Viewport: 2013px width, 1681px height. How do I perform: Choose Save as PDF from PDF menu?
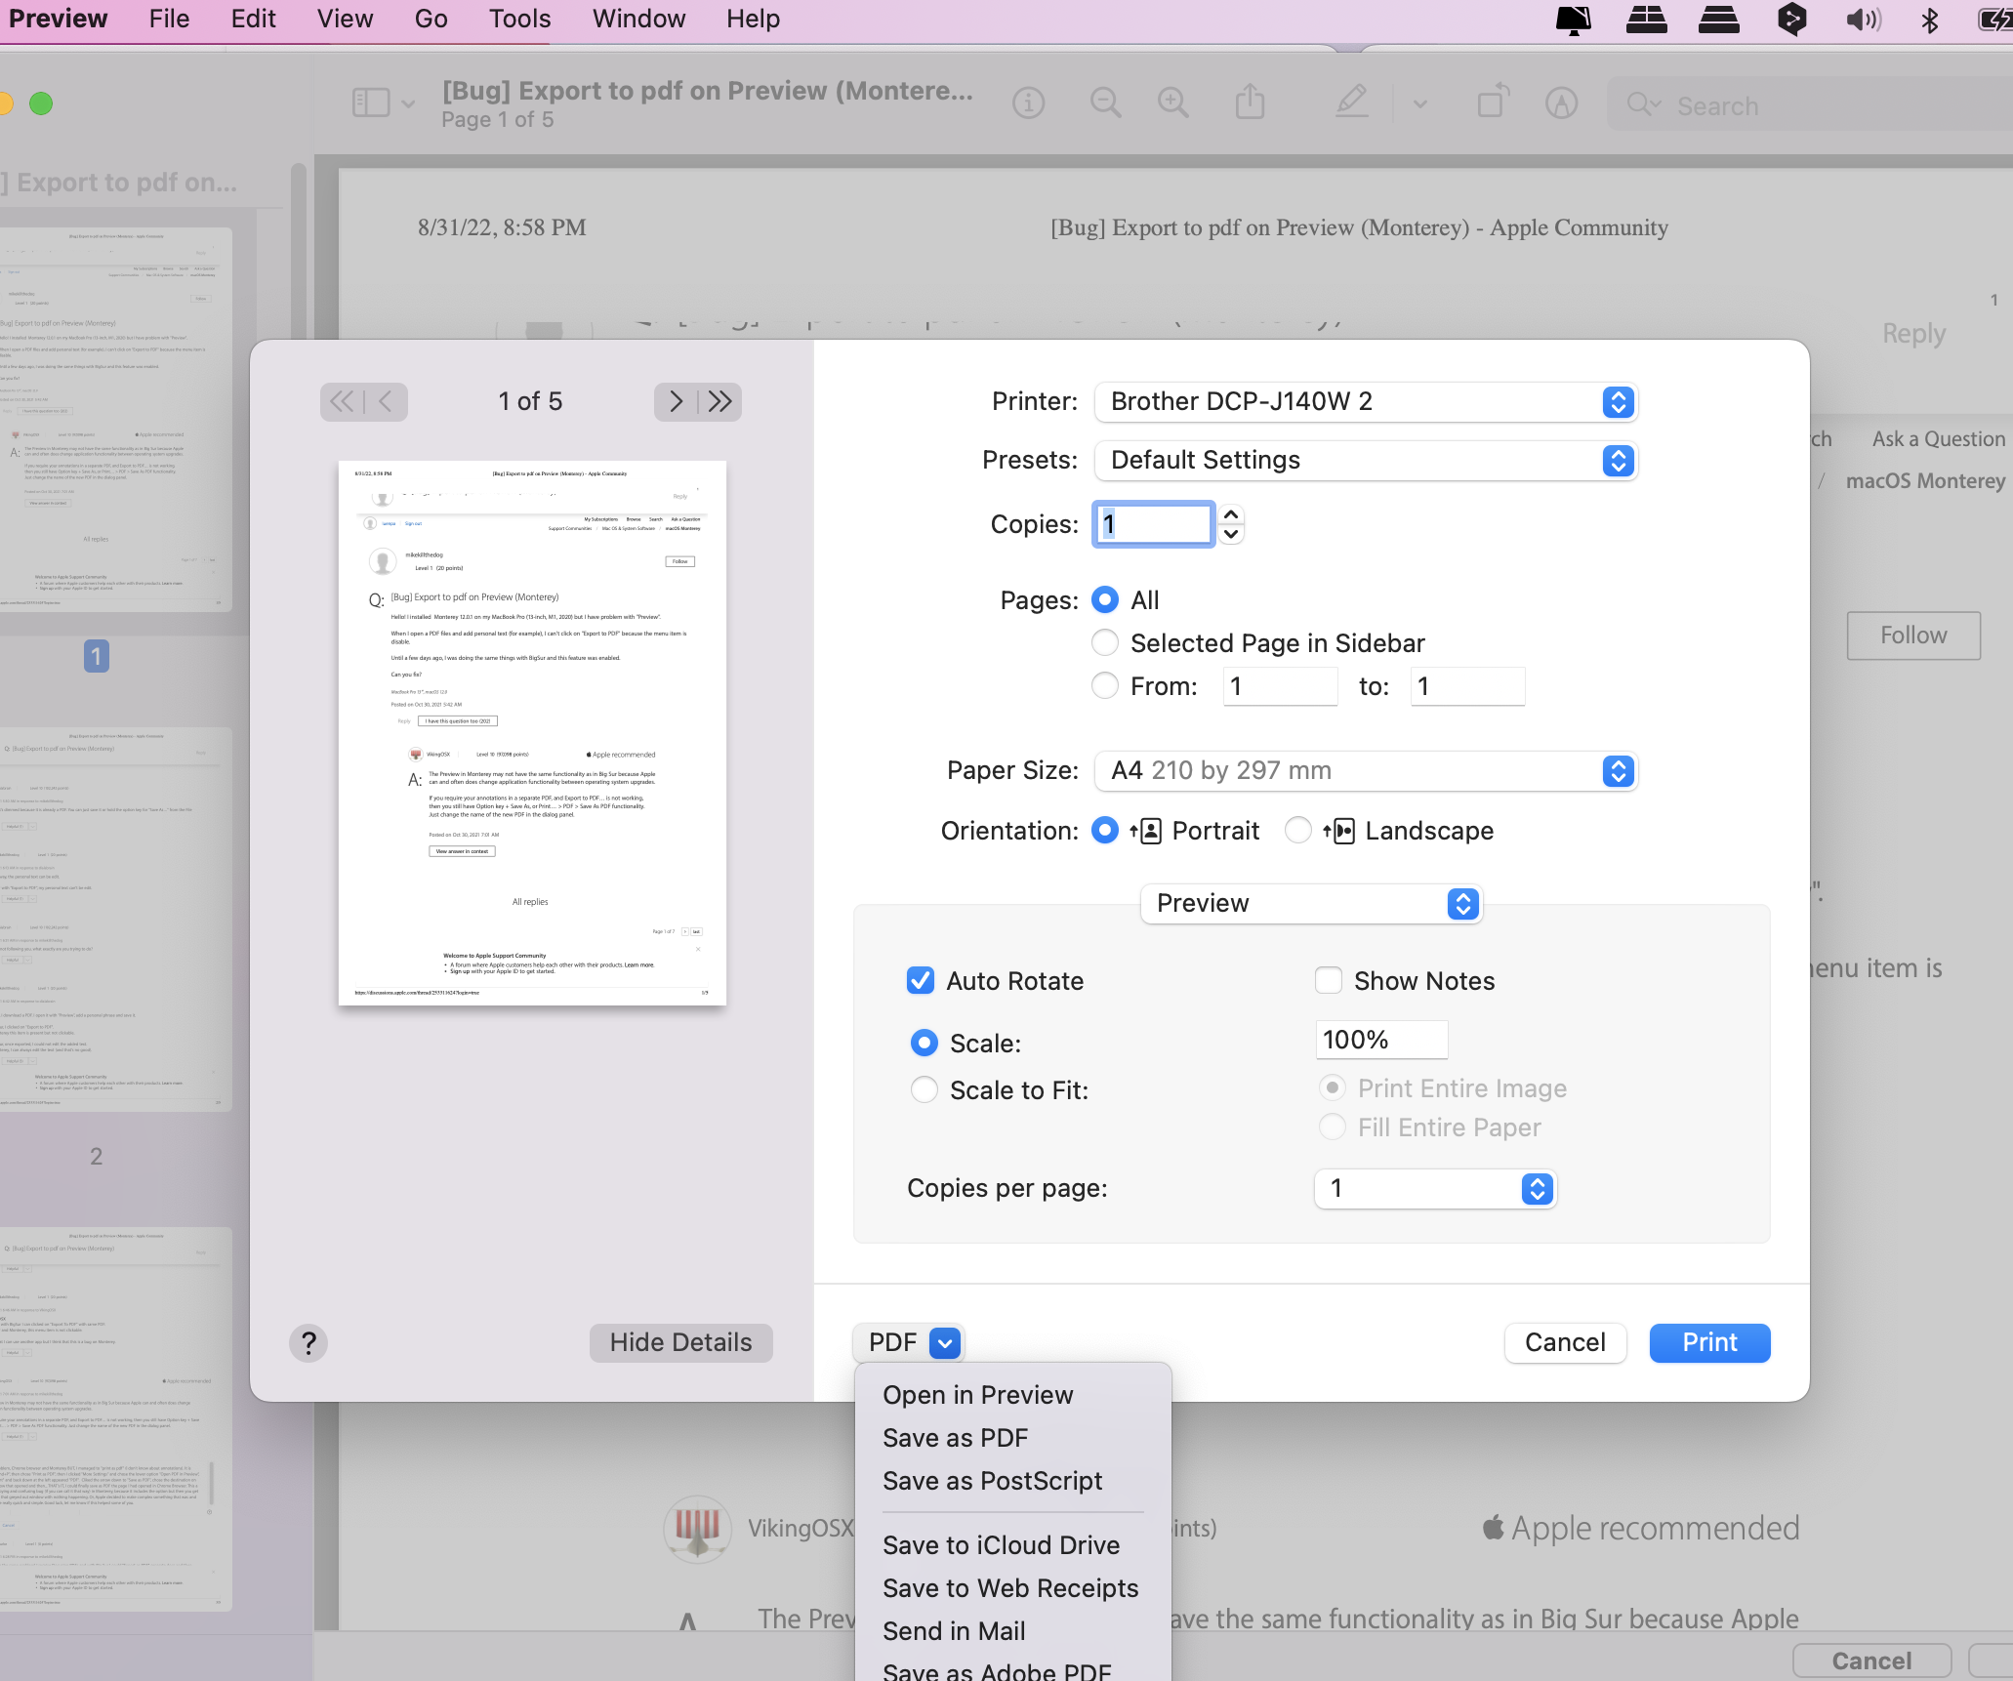pyautogui.click(x=955, y=1438)
